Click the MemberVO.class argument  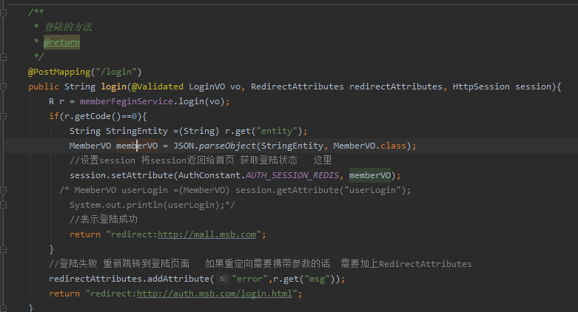tap(369, 146)
